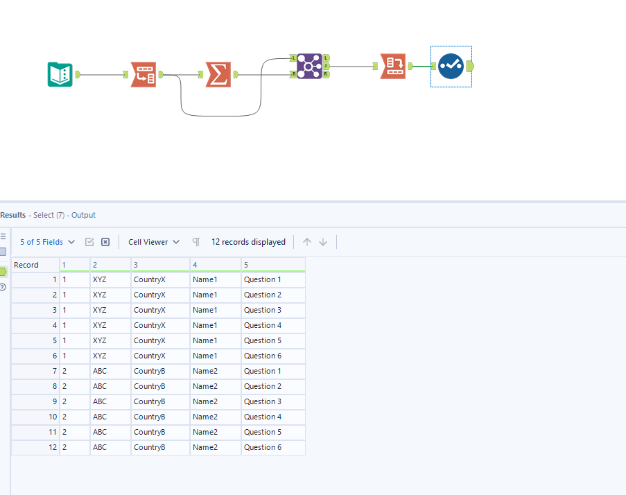
Task: Expand the collapsed panel icon left of Results toolbar
Action: pyautogui.click(x=2, y=251)
